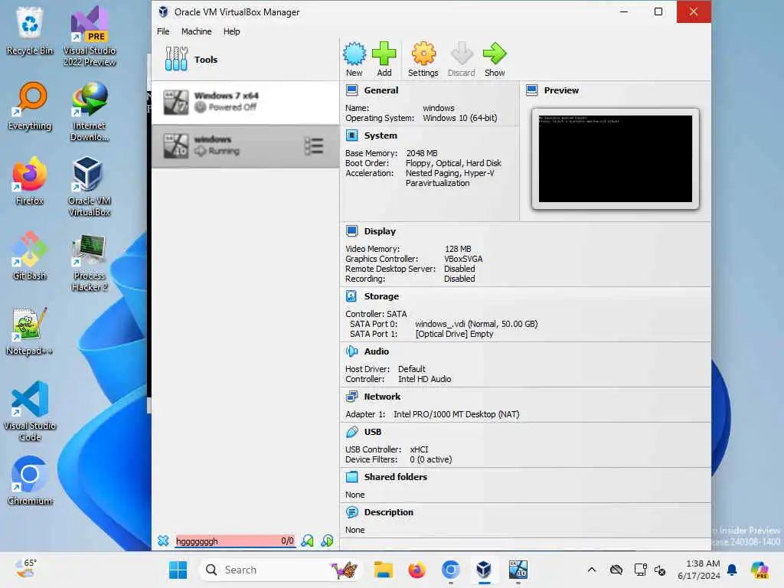The image size is (784, 588).
Task: Open the Network settings heading link
Action: tap(382, 397)
